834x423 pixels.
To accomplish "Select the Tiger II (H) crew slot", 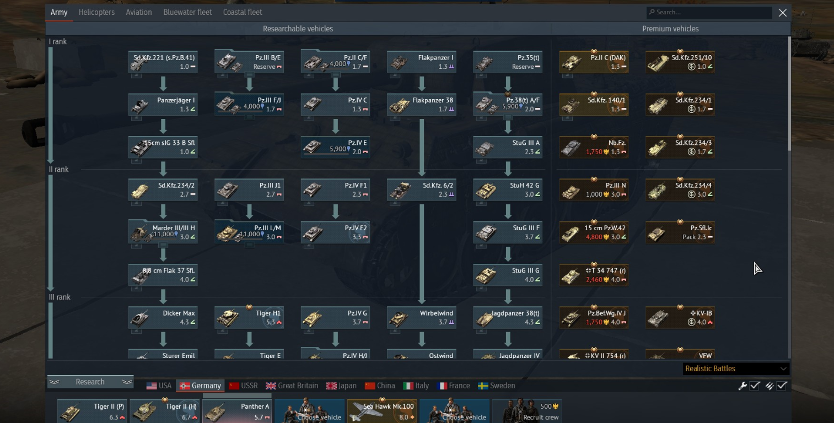I will [x=165, y=411].
